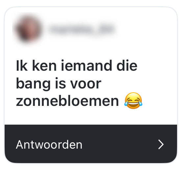Screen dimensions: 182x170
Task: Click empty white space right of username
Action: [x=146, y=29]
